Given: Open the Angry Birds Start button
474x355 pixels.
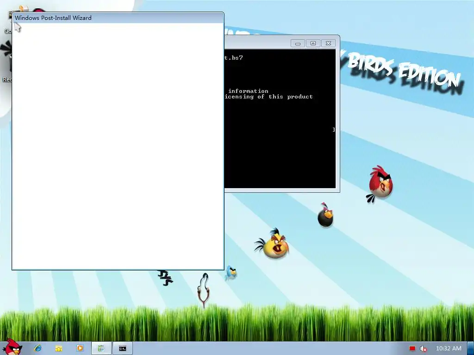Looking at the screenshot, I should coord(12,347).
